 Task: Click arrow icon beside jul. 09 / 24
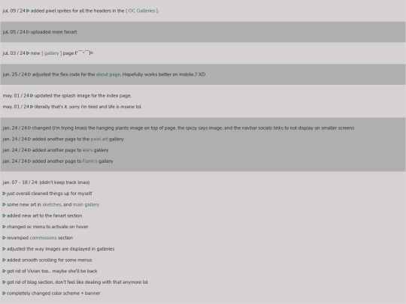28,11
